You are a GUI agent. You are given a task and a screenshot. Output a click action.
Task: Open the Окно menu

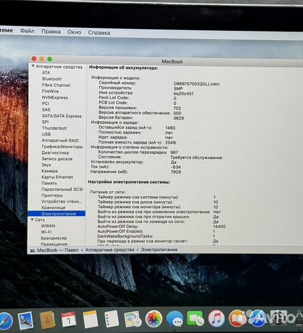75,32
